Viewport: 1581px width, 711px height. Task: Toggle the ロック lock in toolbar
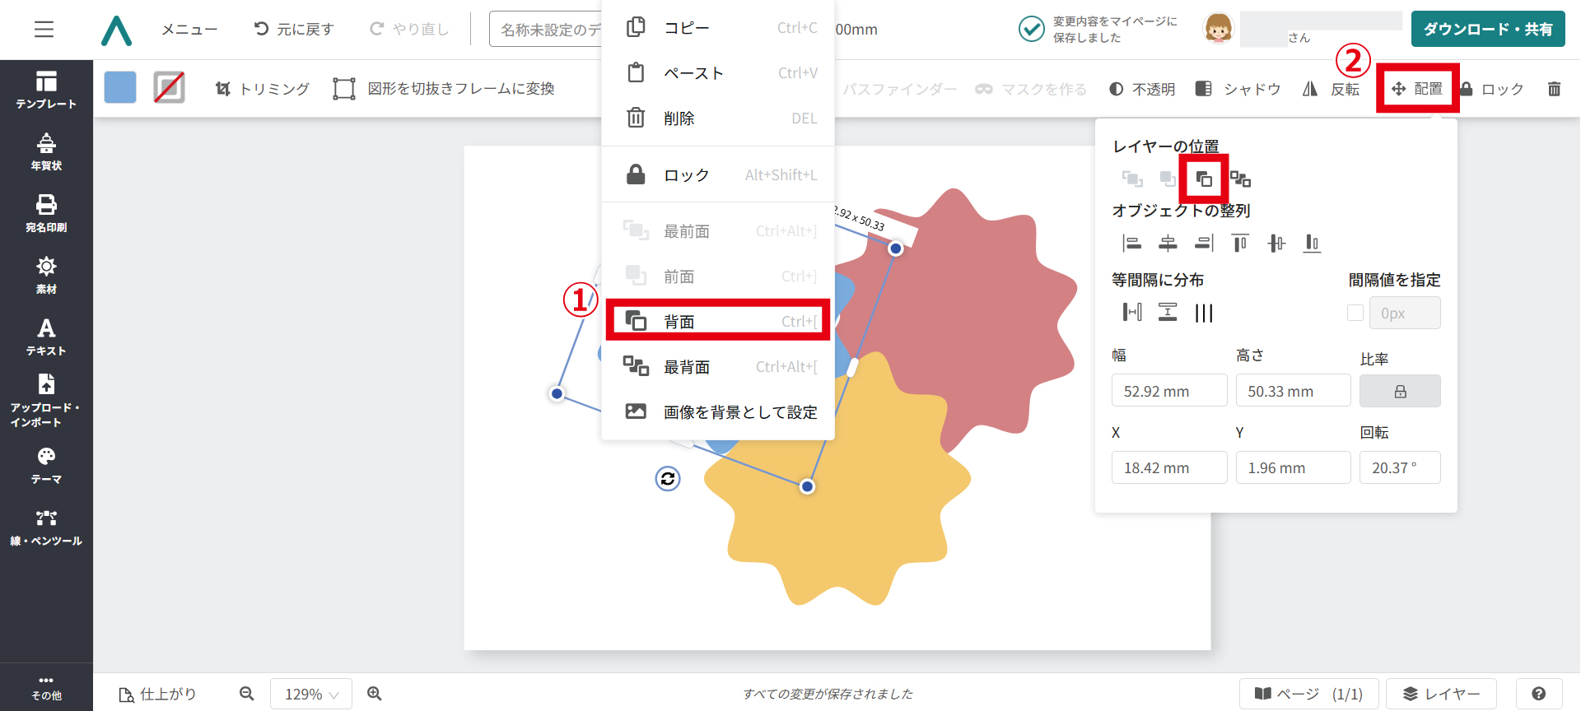click(x=1492, y=89)
